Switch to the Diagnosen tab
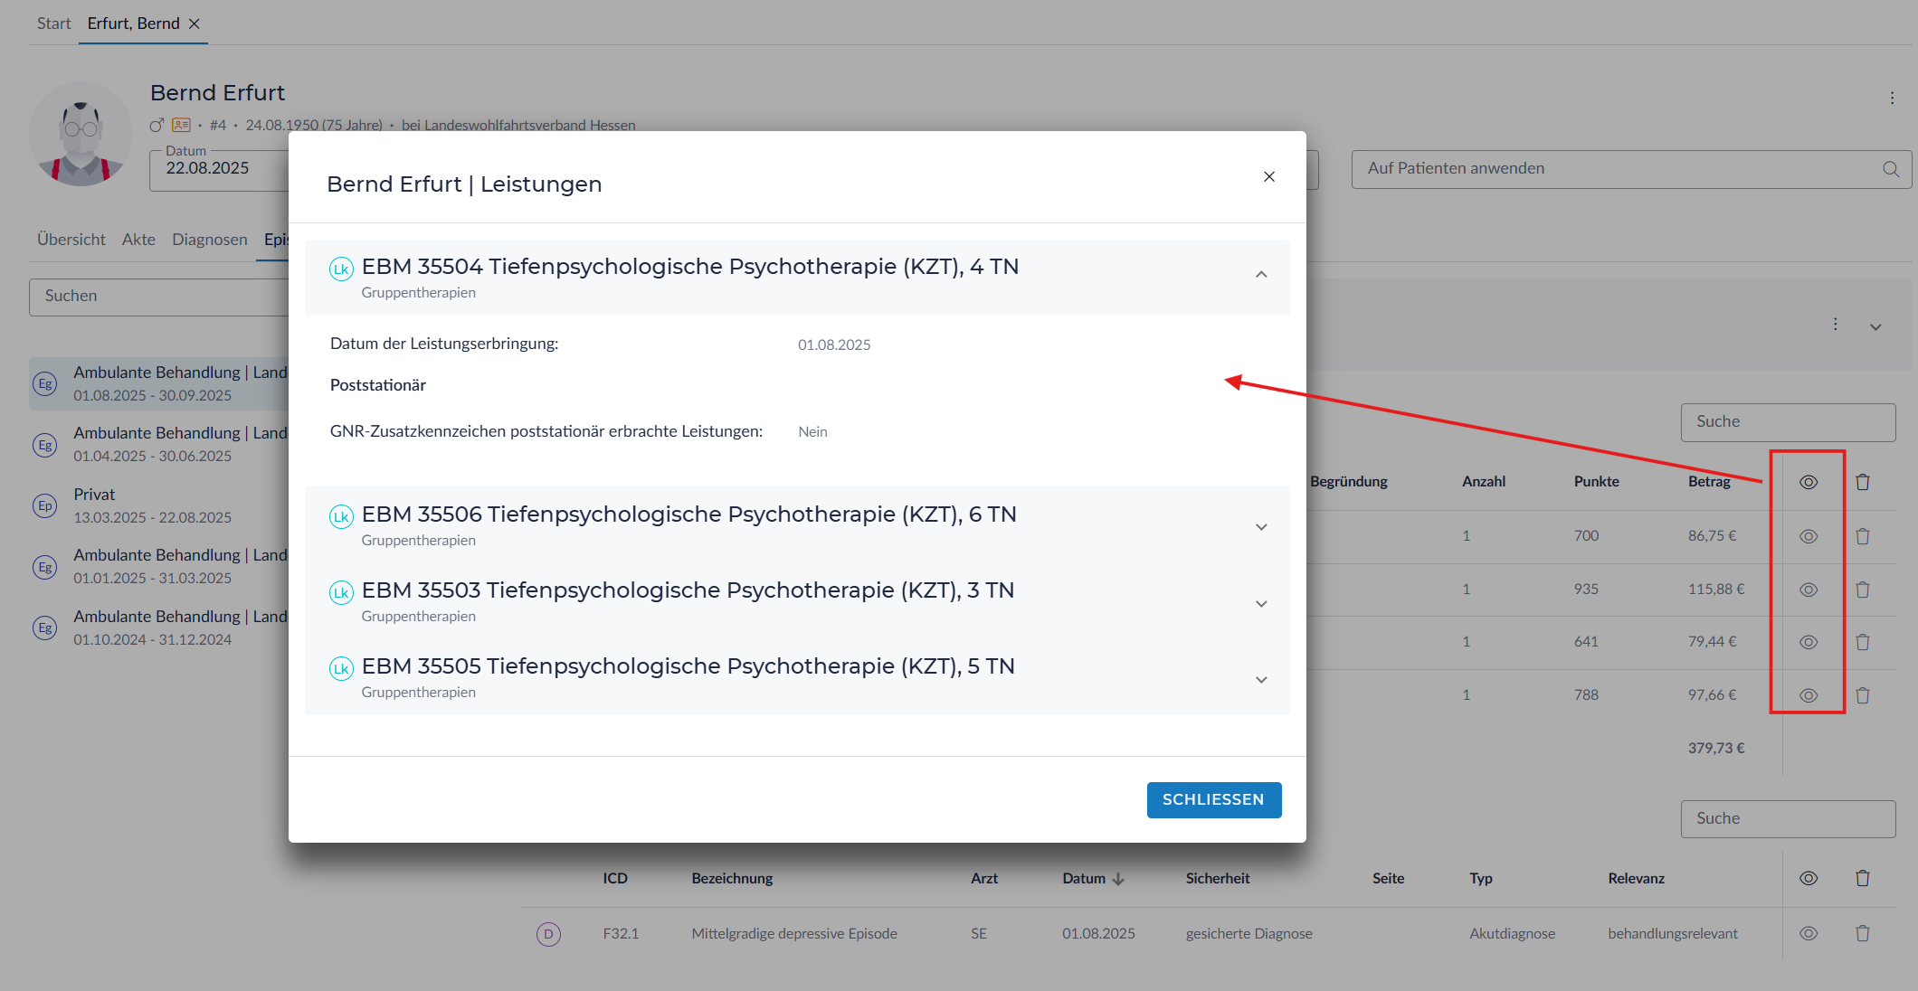Viewport: 1918px width, 991px height. (x=209, y=240)
